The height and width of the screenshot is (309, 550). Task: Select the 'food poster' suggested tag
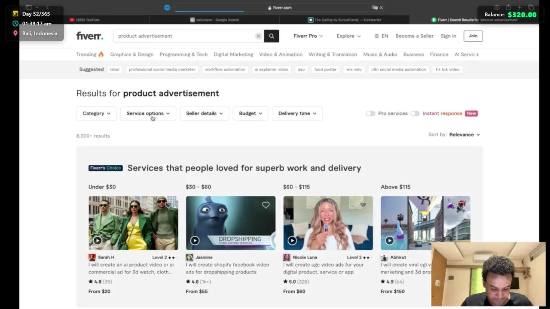325,69
